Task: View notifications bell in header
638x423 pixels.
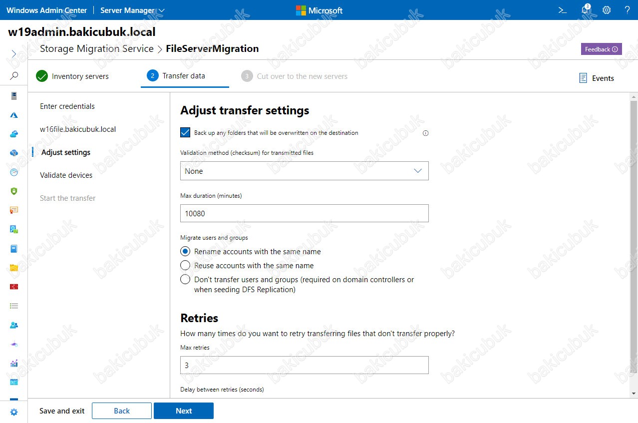Action: pos(586,10)
